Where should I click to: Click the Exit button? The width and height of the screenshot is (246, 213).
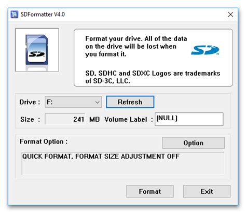pos(207,191)
